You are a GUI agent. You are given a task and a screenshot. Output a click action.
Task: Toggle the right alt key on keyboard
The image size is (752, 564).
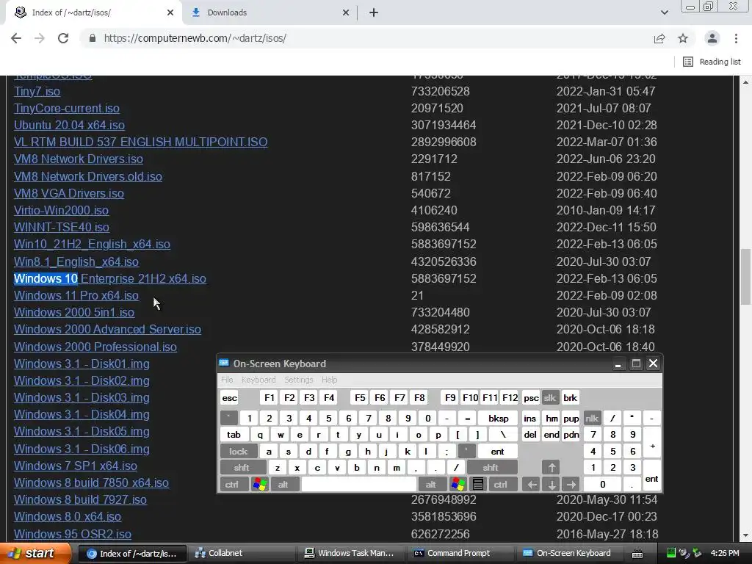(432, 485)
